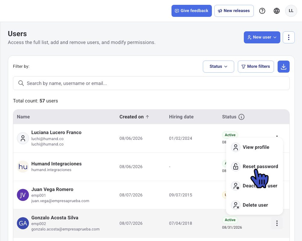
Task: Open actions menu for Gonzalo Acosta Silva
Action: pos(277,223)
